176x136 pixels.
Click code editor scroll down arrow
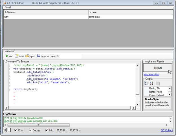[x=138, y=104]
